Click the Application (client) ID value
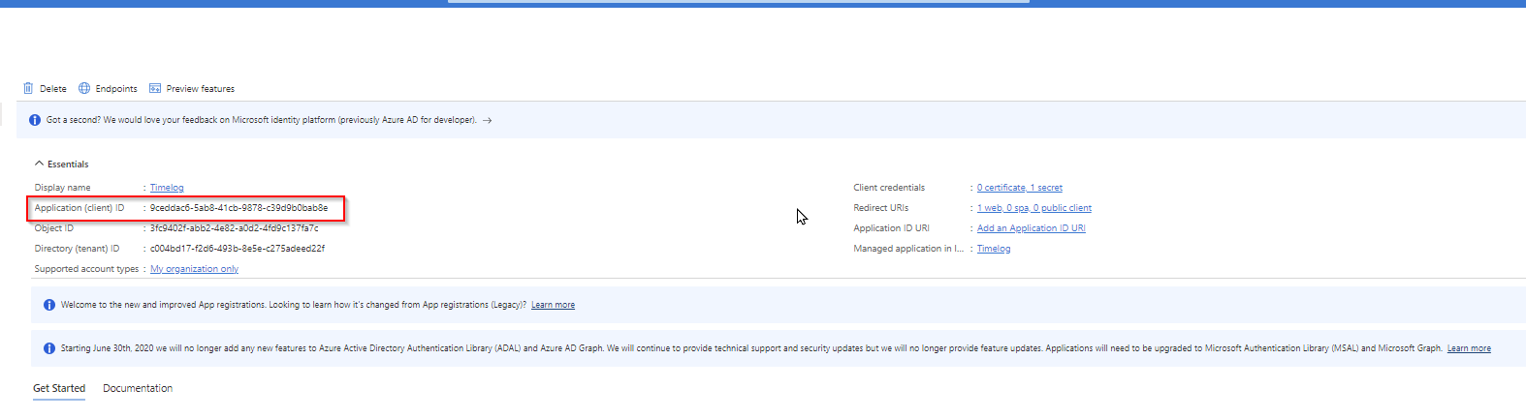The height and width of the screenshot is (419, 1526). 238,208
